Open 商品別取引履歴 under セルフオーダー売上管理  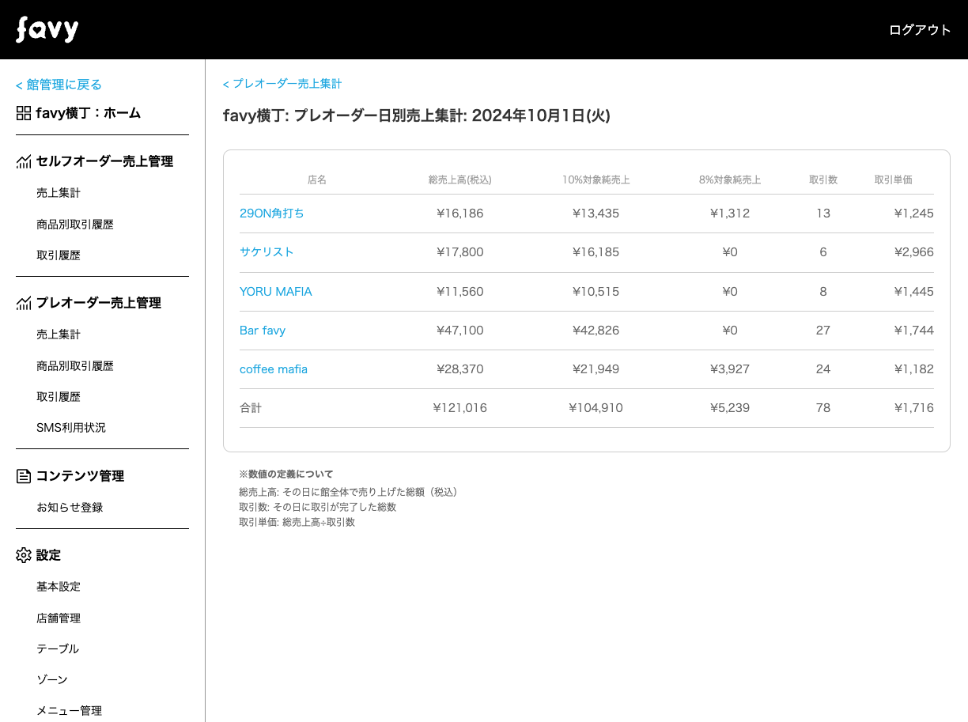point(75,225)
